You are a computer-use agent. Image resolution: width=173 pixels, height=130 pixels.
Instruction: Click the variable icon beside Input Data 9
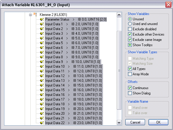[42, 62]
